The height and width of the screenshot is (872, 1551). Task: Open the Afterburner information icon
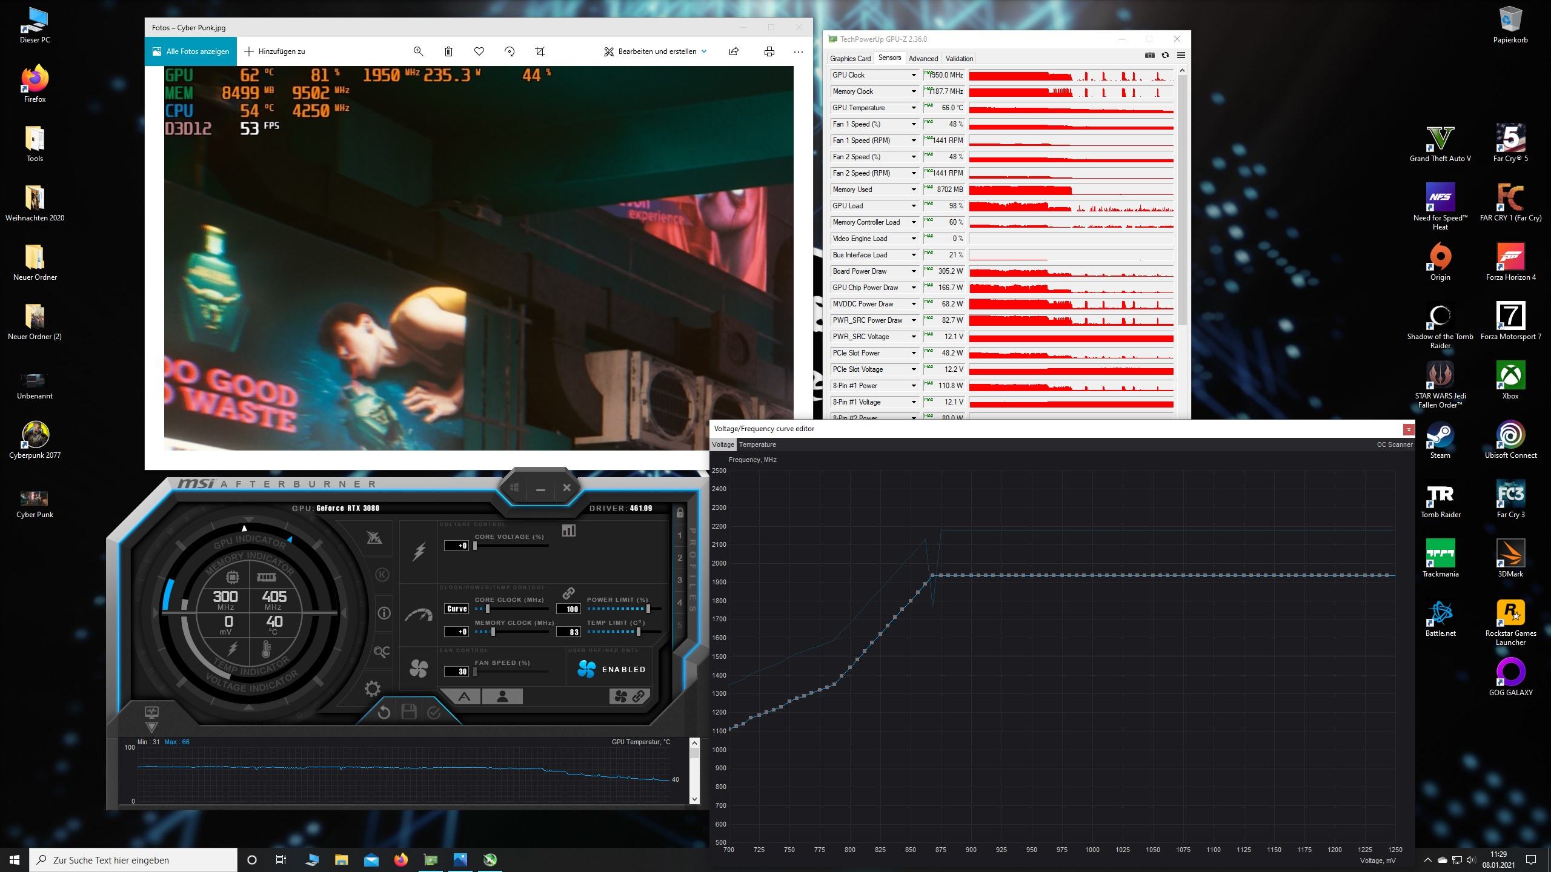coord(384,613)
